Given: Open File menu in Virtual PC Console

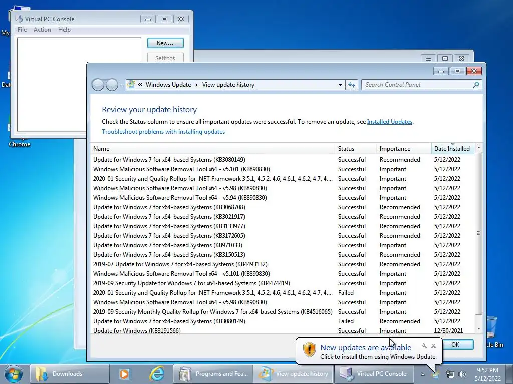Looking at the screenshot, I should (x=22, y=29).
